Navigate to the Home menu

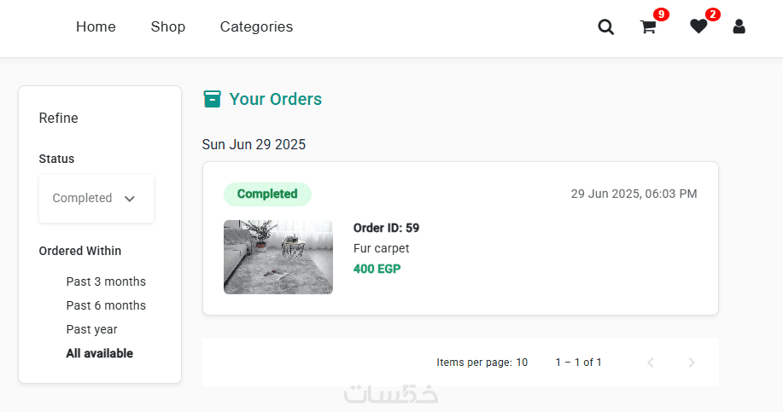(96, 27)
